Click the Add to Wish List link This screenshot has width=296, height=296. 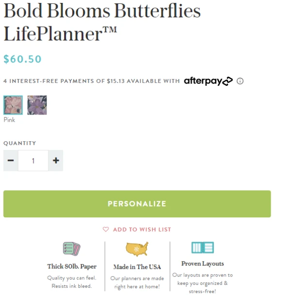tap(142, 230)
